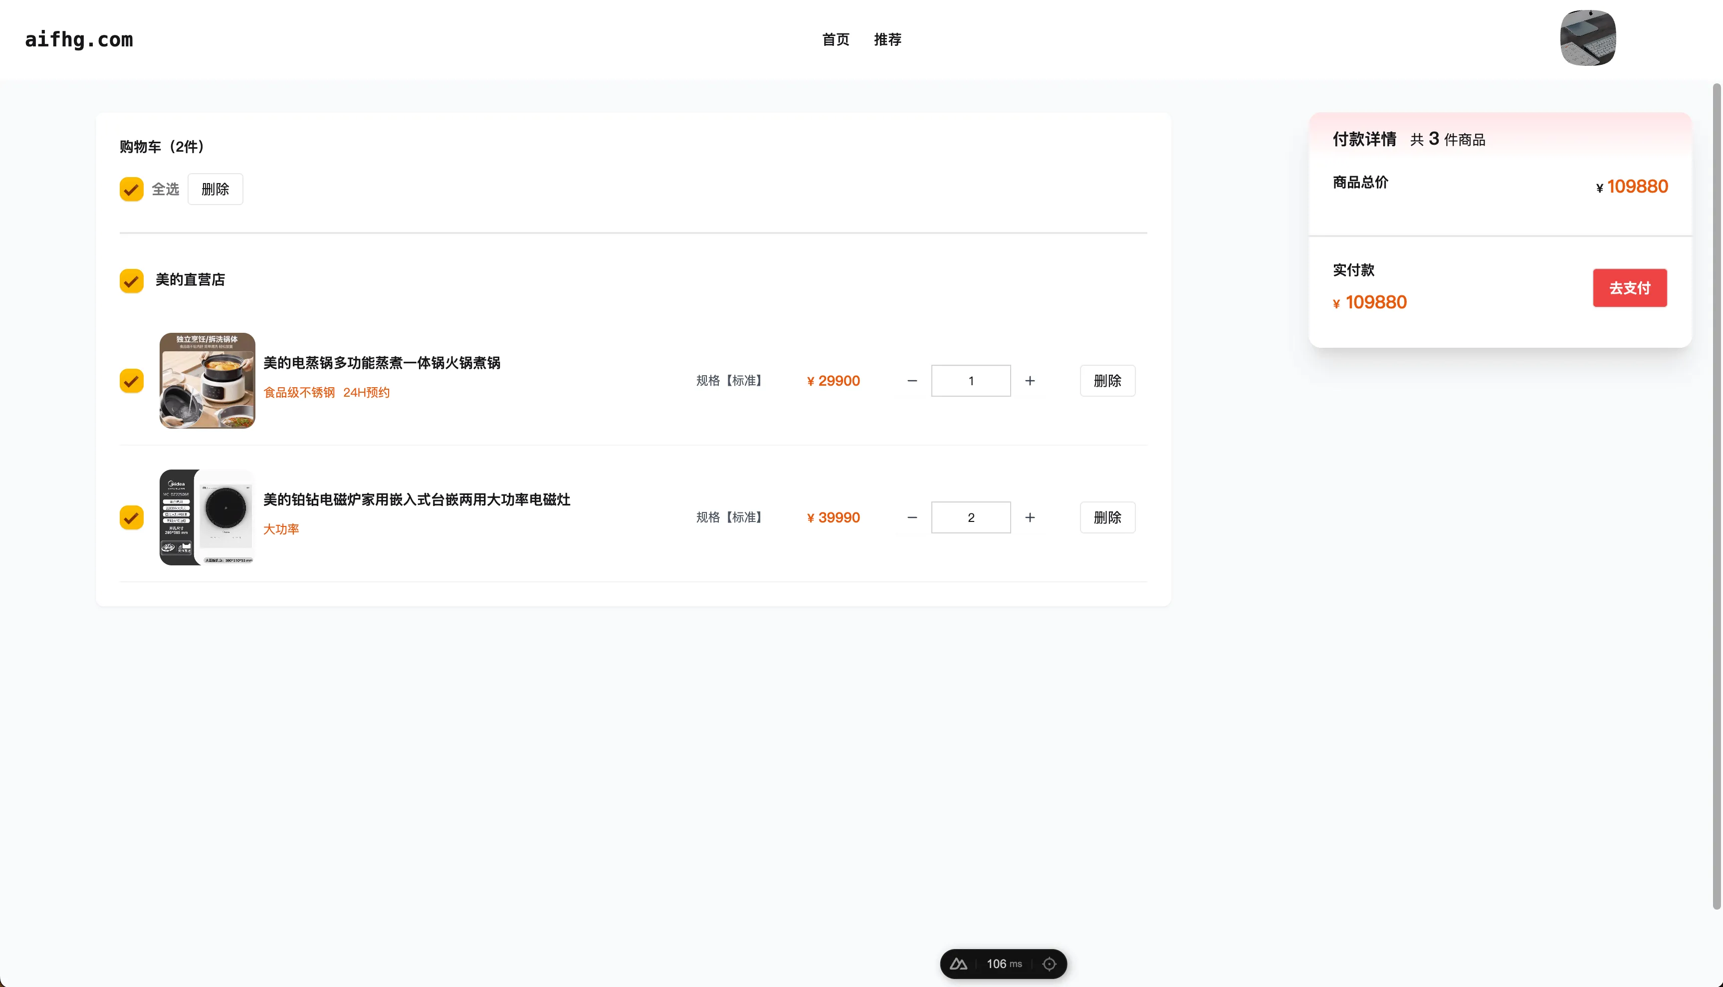Increase induction cooker quantity with plus icon
Viewport: 1723px width, 987px height.
(x=1030, y=517)
